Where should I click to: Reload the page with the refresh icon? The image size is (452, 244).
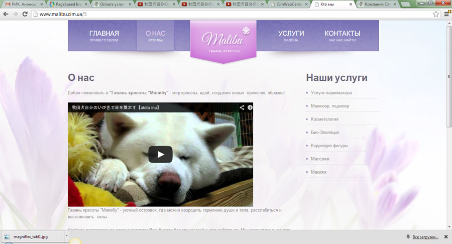tap(25, 14)
